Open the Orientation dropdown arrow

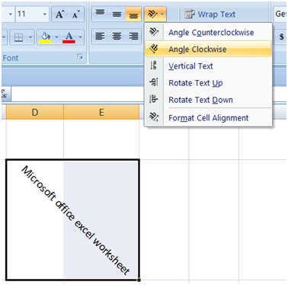[x=162, y=14]
